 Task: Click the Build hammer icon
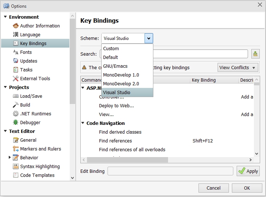click(16, 105)
